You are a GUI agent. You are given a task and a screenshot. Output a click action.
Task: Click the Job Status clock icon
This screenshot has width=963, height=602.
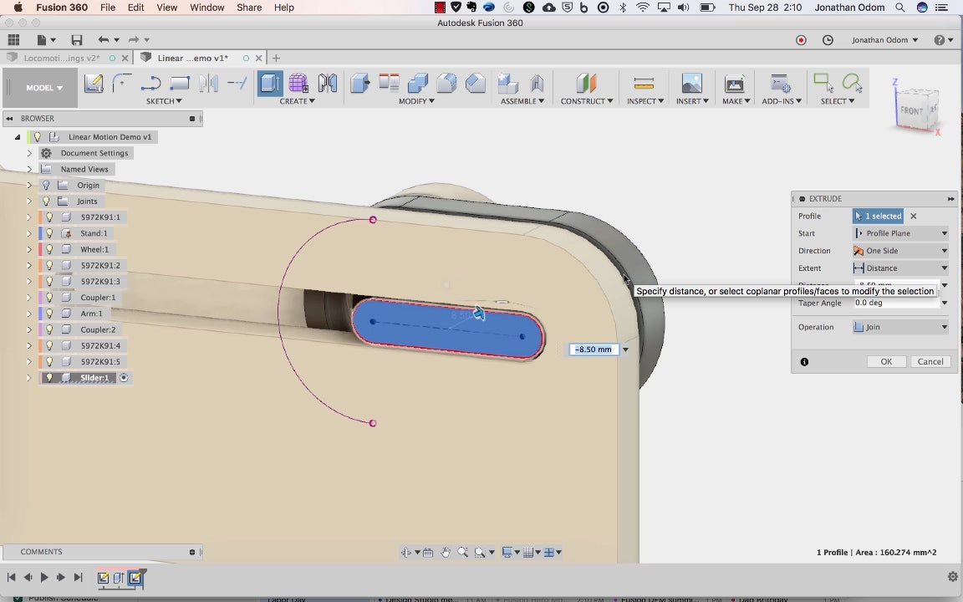point(828,40)
